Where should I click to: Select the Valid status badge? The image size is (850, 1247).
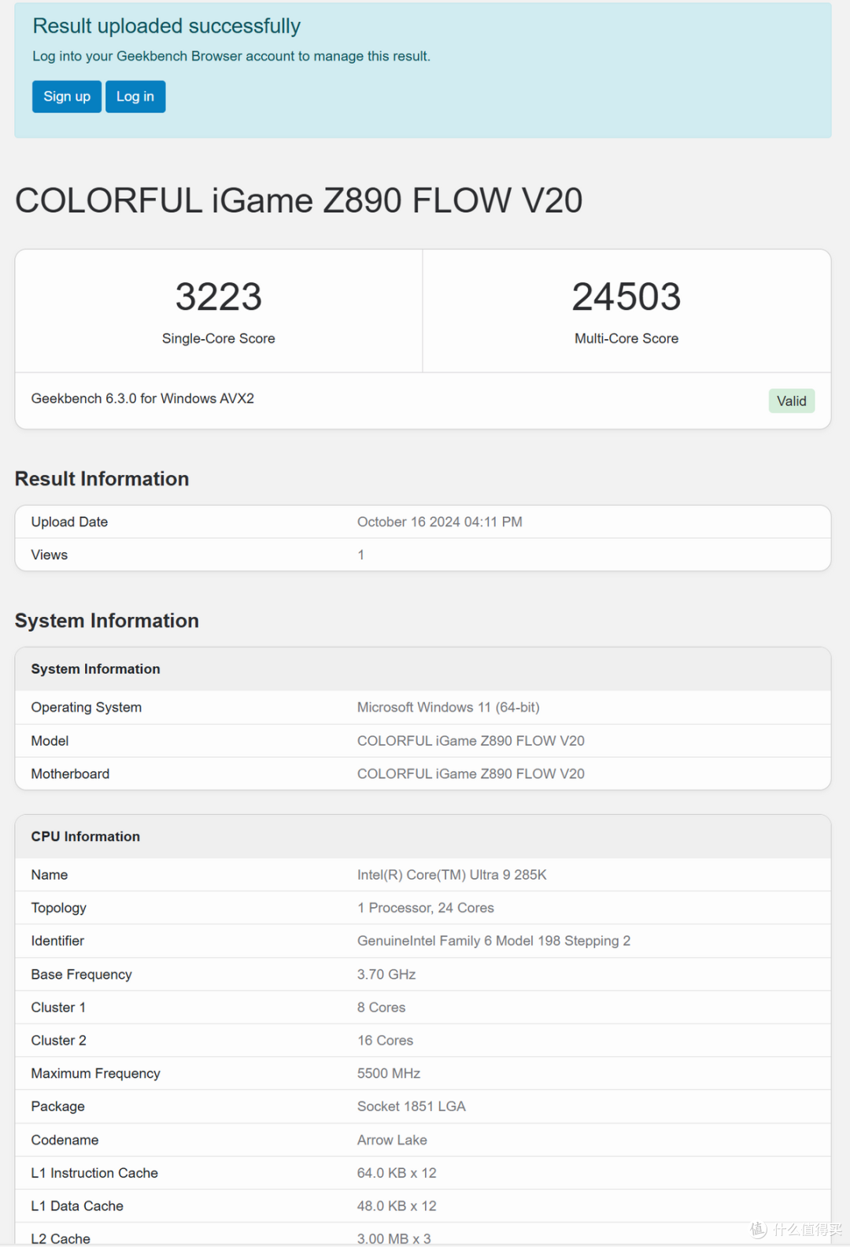point(792,401)
